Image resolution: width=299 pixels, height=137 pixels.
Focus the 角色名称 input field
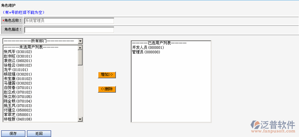[x=69, y=21]
